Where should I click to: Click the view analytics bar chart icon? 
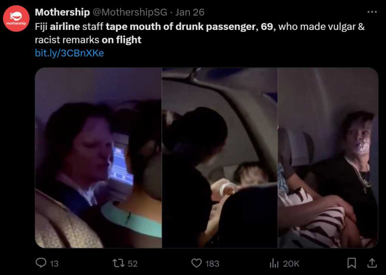pos(274,263)
